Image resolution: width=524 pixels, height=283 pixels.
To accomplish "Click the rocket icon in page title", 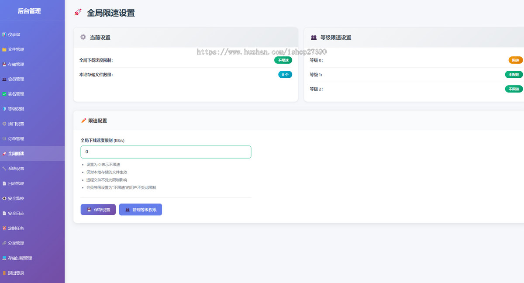I will click(x=78, y=12).
